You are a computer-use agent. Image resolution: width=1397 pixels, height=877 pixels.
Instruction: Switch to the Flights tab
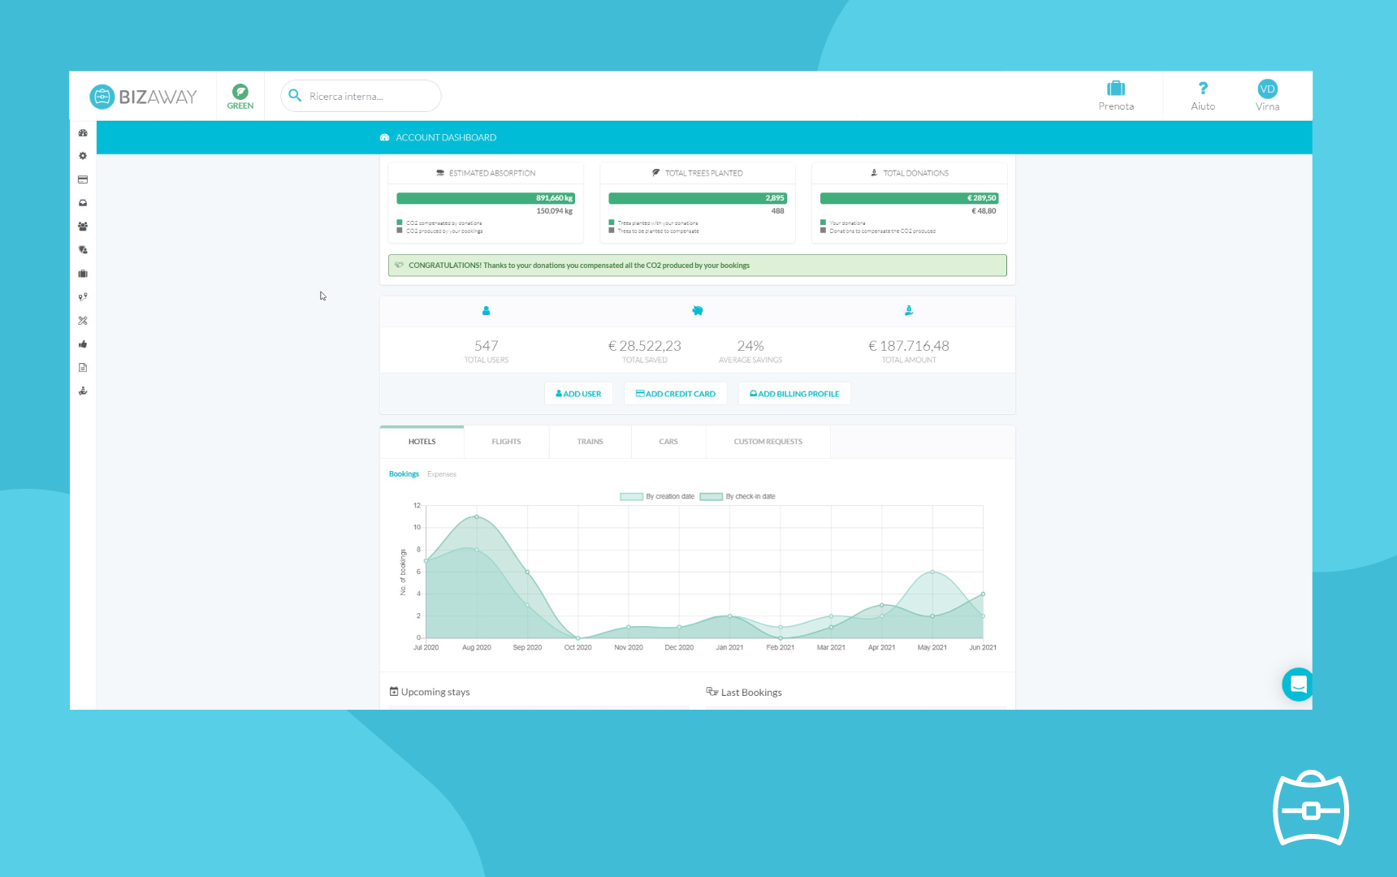click(x=507, y=442)
